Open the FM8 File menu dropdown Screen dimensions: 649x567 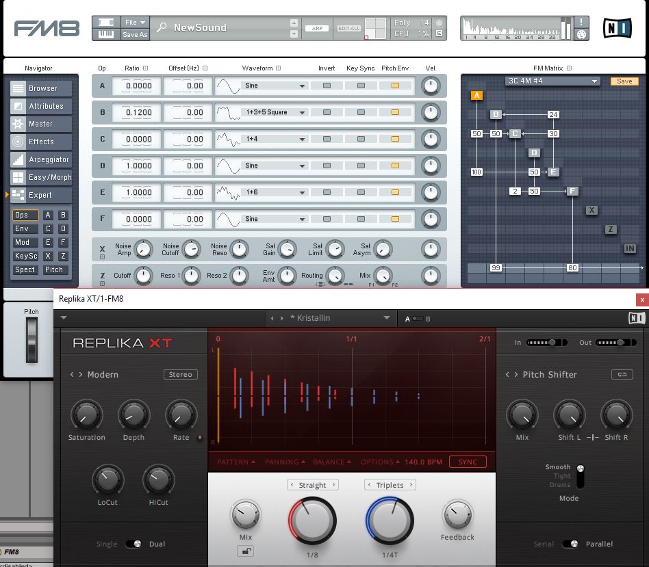(135, 22)
